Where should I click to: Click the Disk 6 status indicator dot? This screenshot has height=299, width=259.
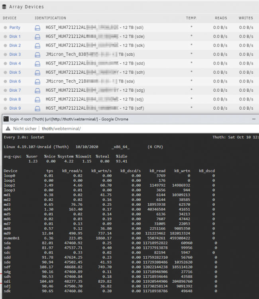click(x=5, y=81)
